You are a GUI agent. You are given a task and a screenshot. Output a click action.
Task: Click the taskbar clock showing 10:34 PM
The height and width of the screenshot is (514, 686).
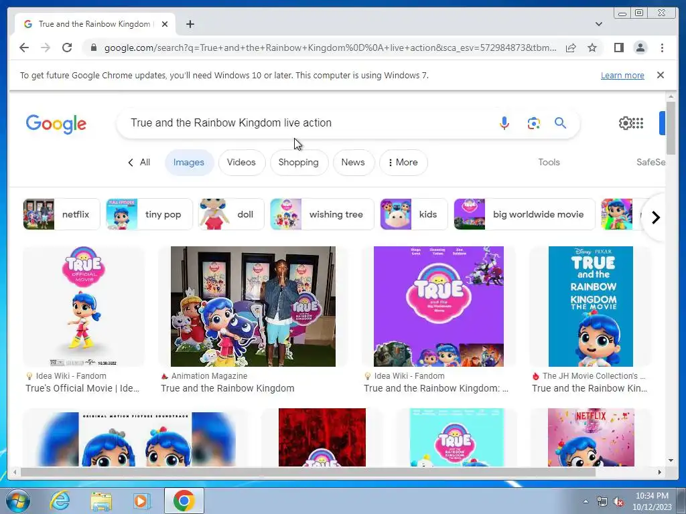pos(652,501)
